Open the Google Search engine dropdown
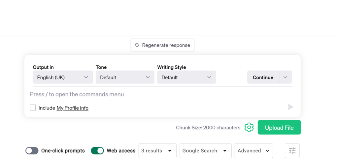 pos(205,151)
